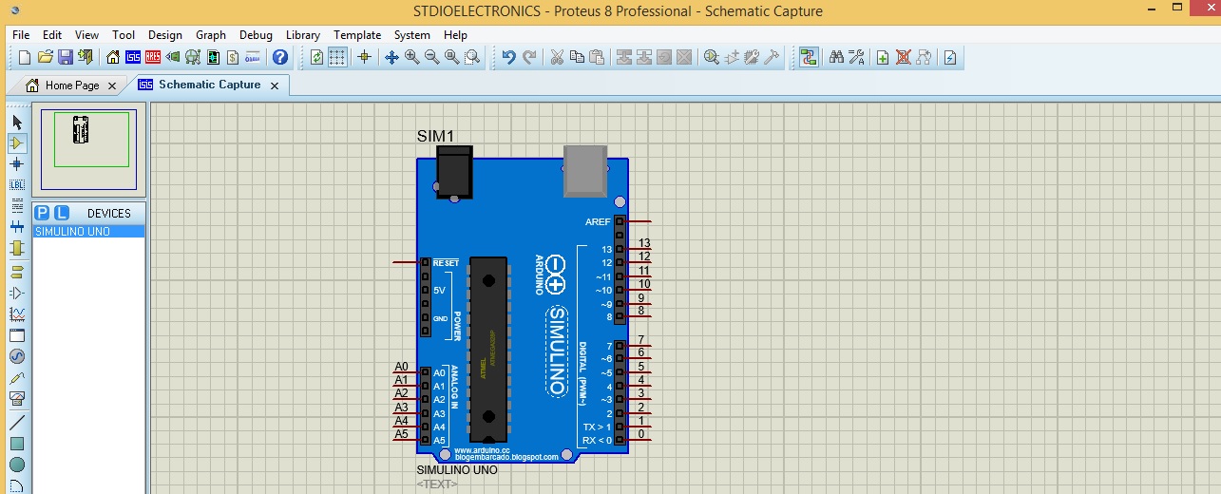The height and width of the screenshot is (494, 1221).
Task: Redraw the display with refresh icon
Action: click(x=317, y=57)
